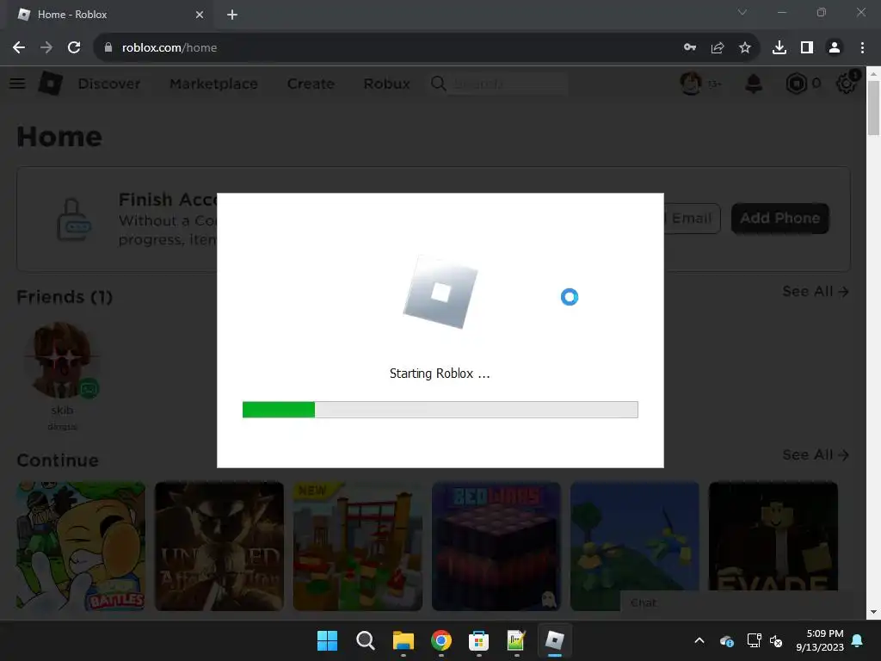Open friend skib's avatar
Image resolution: width=881 pixels, height=661 pixels.
click(x=62, y=360)
